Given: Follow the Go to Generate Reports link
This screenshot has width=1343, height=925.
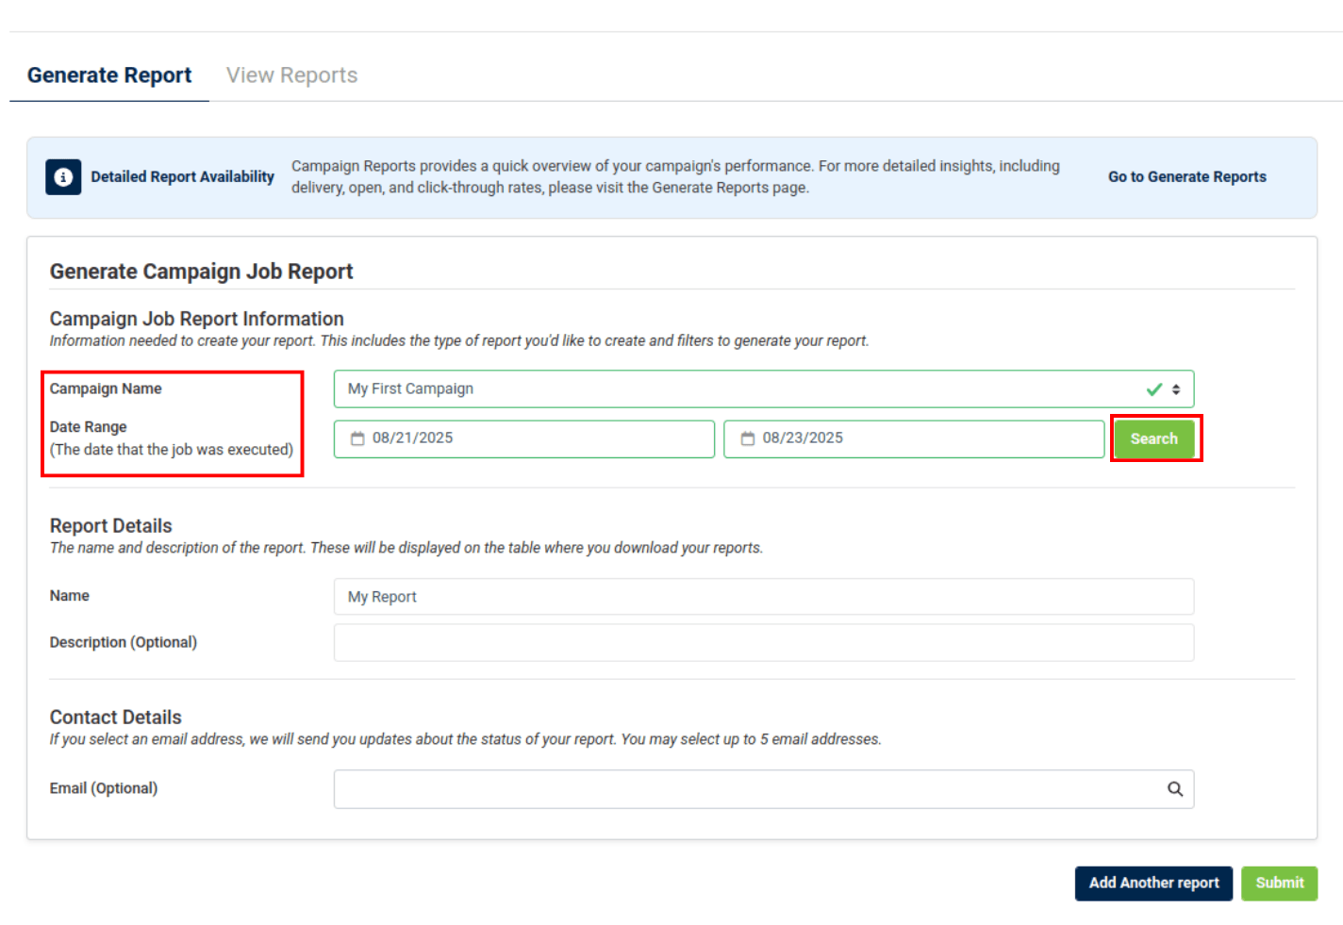Looking at the screenshot, I should pyautogui.click(x=1186, y=177).
